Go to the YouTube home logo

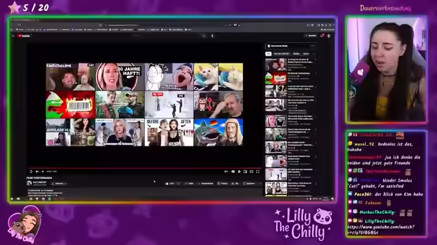coord(24,36)
